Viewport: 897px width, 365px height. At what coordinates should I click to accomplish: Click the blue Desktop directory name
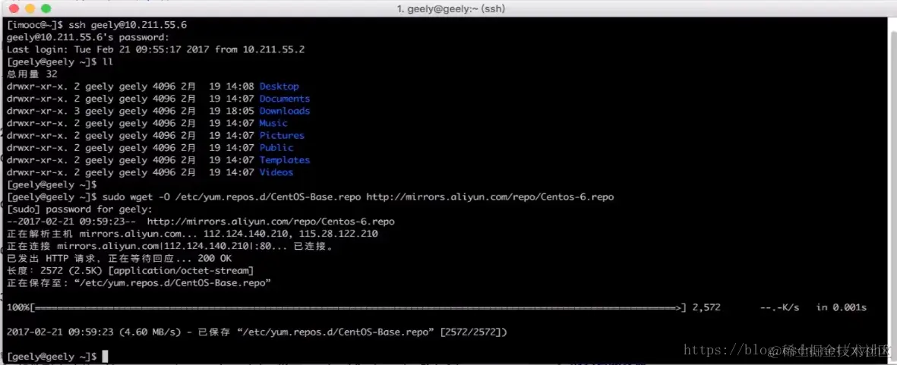pyautogui.click(x=280, y=87)
